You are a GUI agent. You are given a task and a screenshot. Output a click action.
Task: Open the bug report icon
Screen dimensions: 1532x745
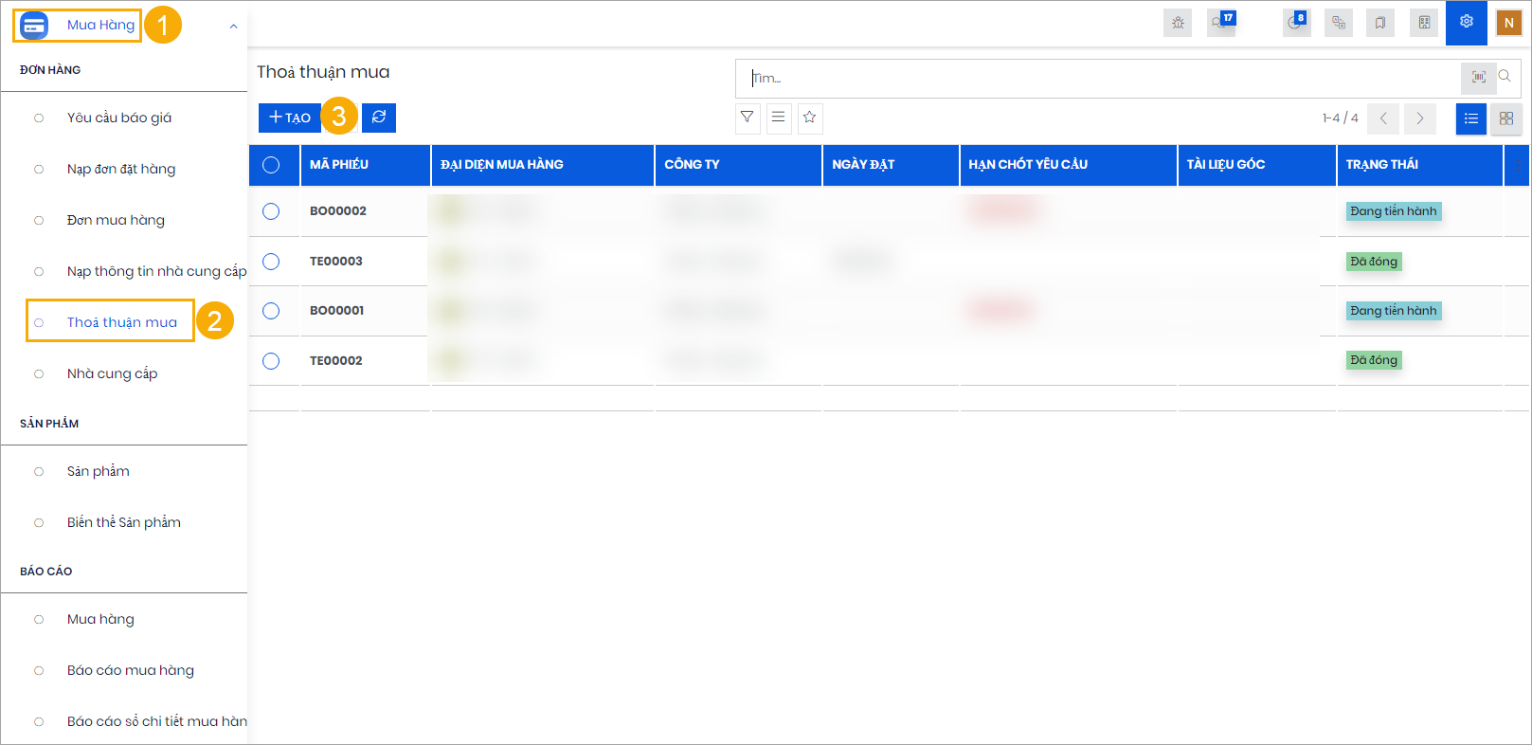tap(1178, 23)
